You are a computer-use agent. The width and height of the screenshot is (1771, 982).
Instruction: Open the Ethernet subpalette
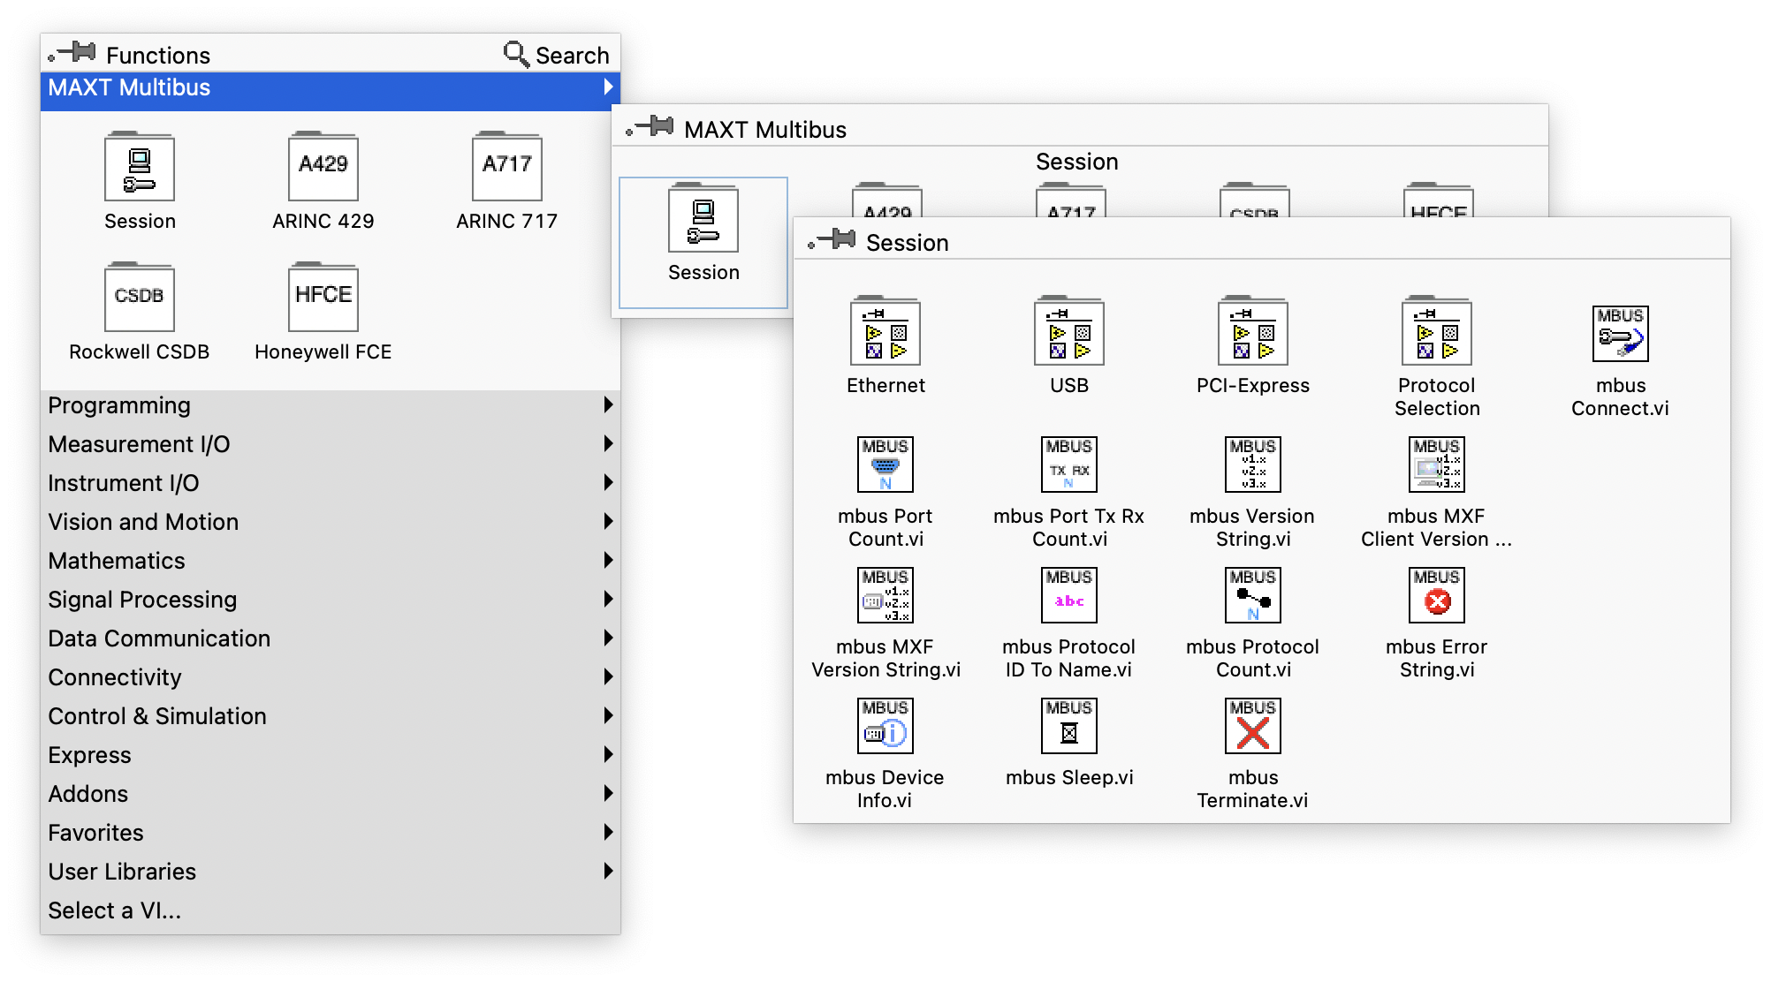tap(885, 331)
